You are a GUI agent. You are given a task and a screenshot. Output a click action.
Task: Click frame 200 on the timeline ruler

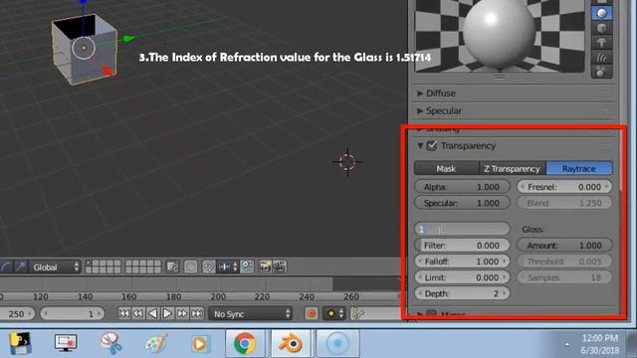point(218,296)
